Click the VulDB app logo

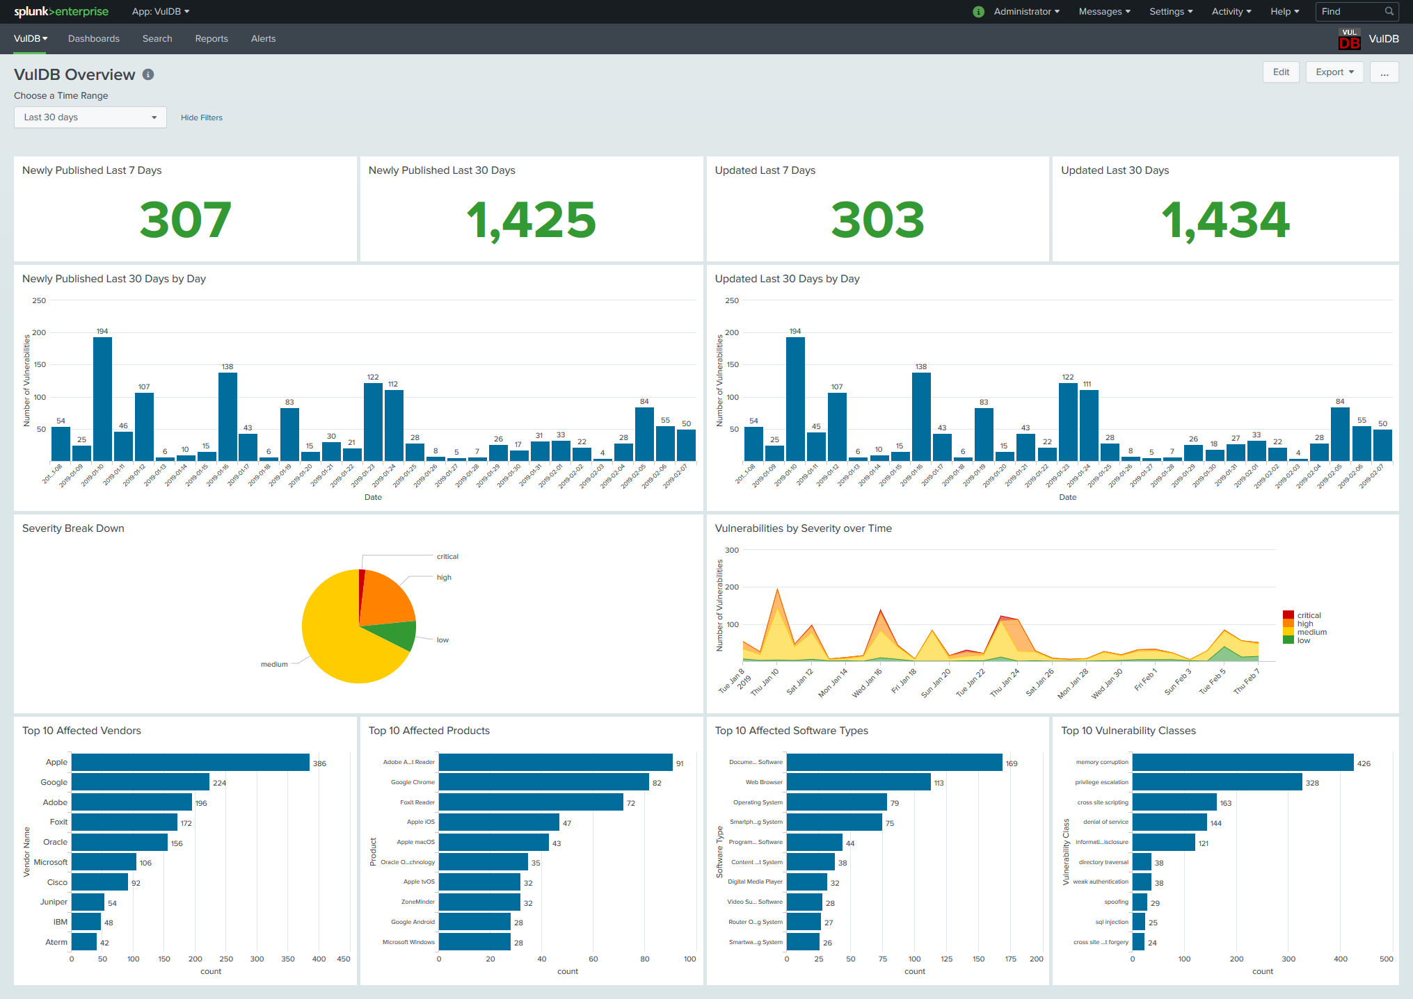pos(1349,39)
